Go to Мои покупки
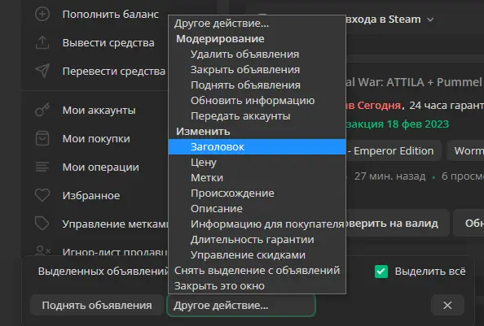This screenshot has width=484, height=326. click(x=96, y=138)
